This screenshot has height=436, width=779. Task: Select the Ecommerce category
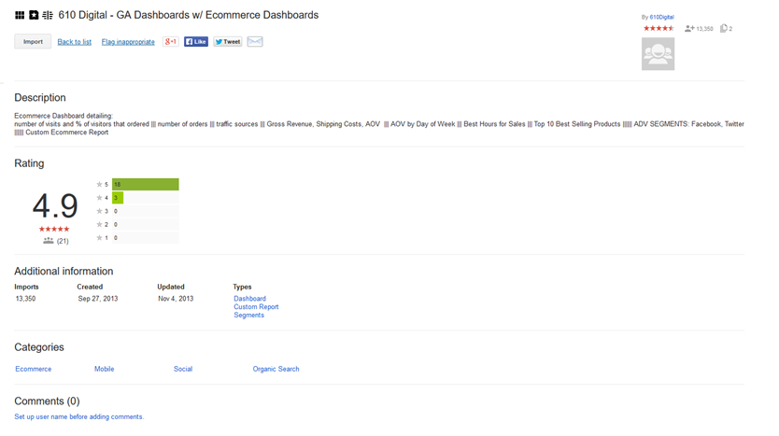coord(34,369)
